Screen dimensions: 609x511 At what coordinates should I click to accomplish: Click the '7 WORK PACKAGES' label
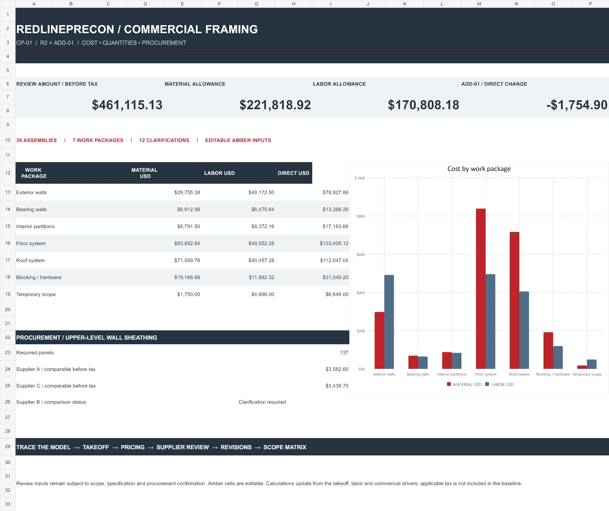[x=98, y=140]
